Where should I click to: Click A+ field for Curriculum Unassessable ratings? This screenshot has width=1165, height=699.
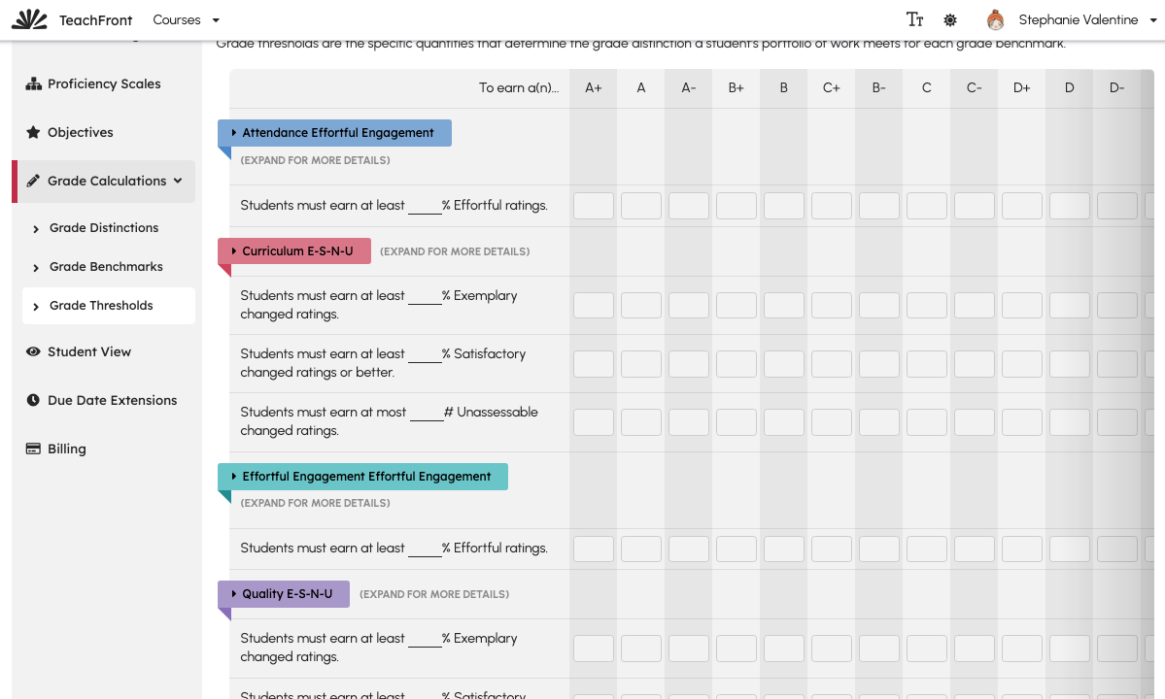coord(594,422)
